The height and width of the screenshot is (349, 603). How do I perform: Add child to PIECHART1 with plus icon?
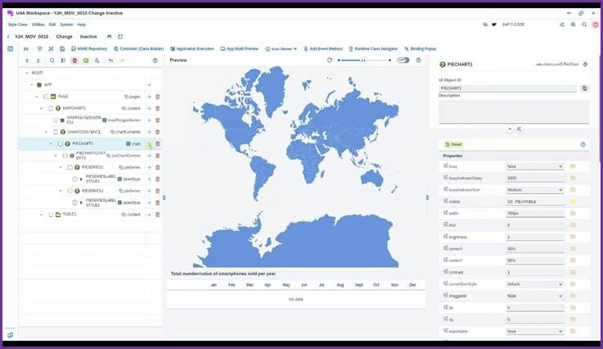pyautogui.click(x=149, y=143)
